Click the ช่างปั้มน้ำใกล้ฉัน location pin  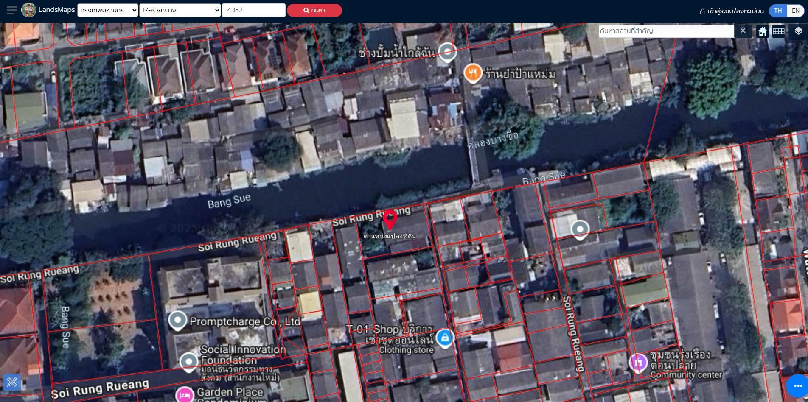[447, 53]
